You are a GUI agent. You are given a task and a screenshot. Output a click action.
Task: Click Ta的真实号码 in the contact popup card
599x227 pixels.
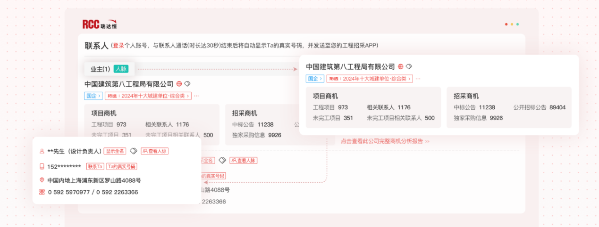pyautogui.click(x=122, y=166)
